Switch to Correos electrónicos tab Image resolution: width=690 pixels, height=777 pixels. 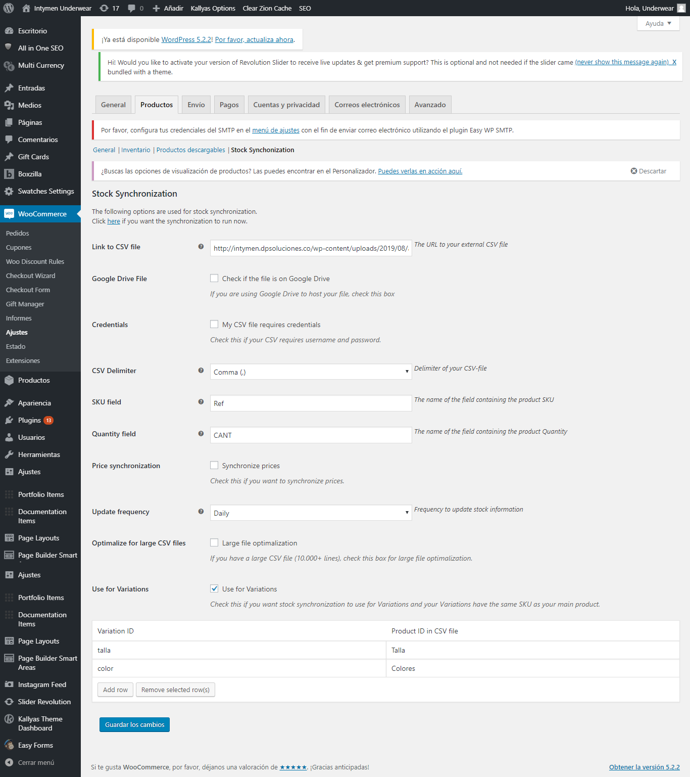pos(367,105)
